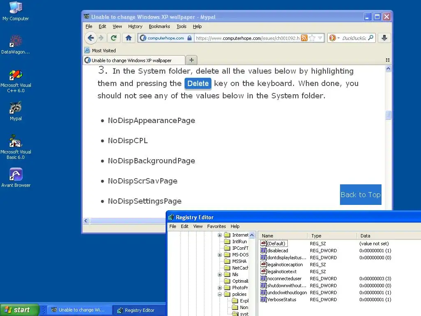Collapse the policies registry key
The width and height of the screenshot is (421, 316).
pos(220,294)
